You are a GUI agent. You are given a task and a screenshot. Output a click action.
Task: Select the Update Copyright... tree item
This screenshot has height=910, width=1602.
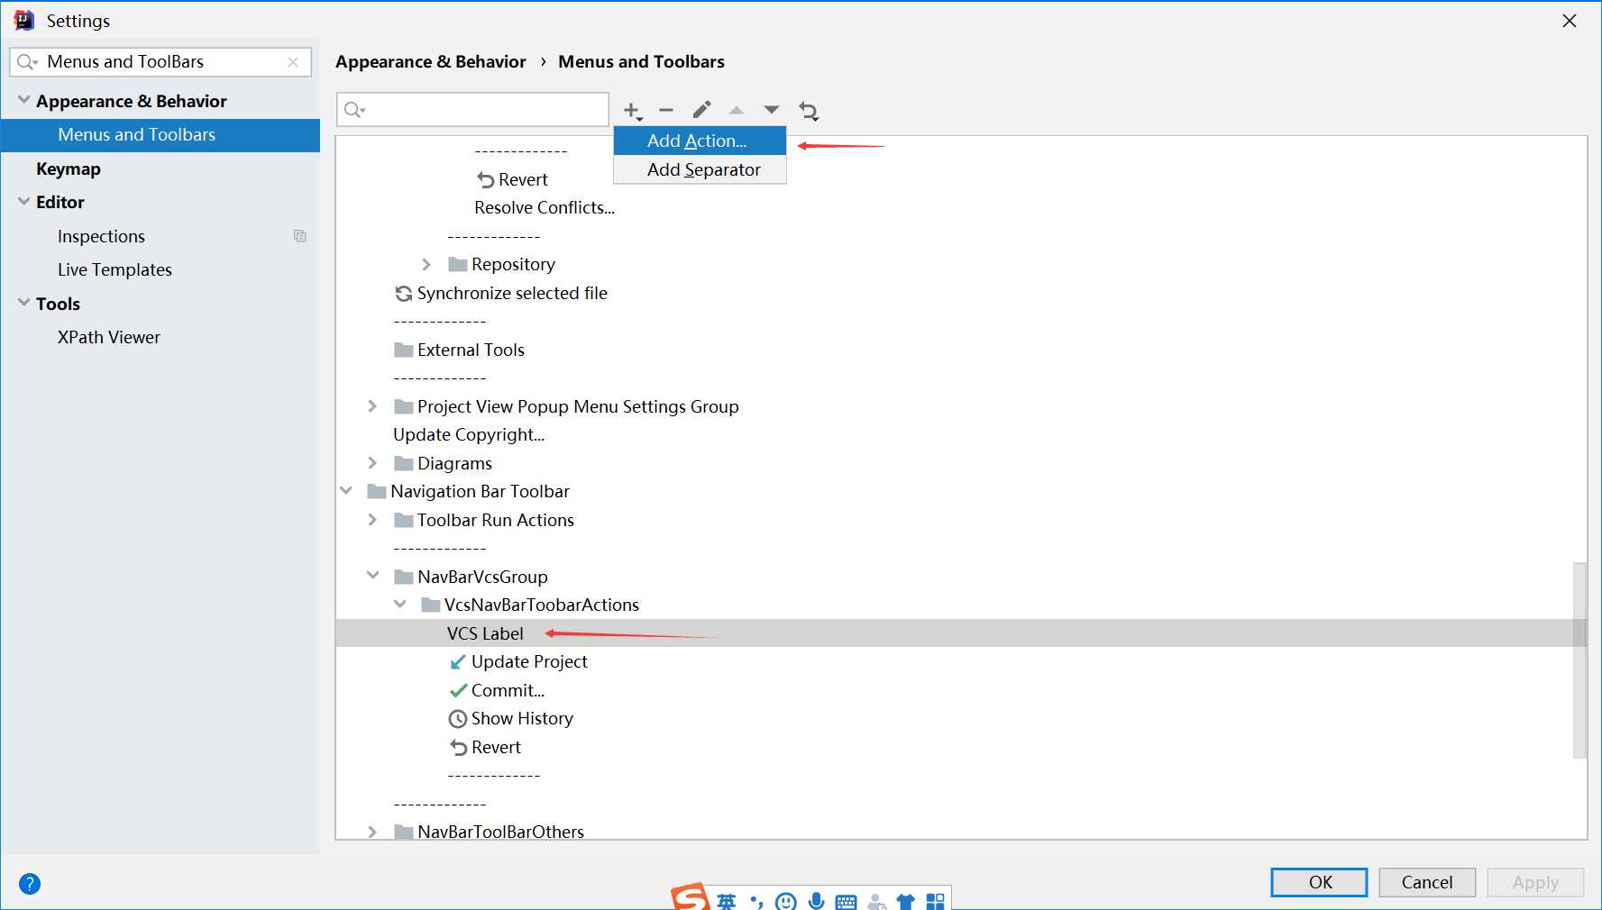pos(469,434)
